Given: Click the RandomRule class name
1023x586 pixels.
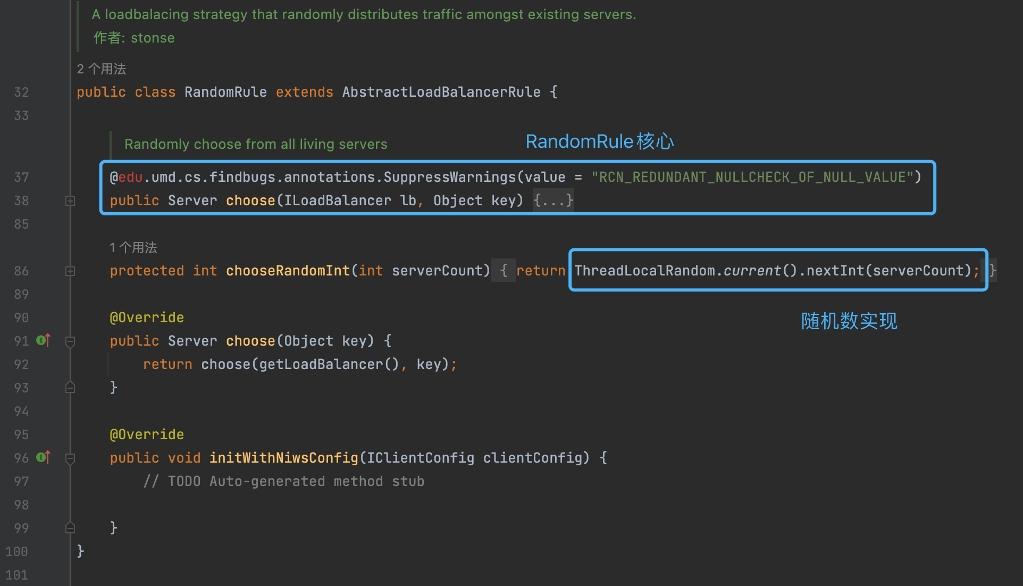Looking at the screenshot, I should [225, 92].
